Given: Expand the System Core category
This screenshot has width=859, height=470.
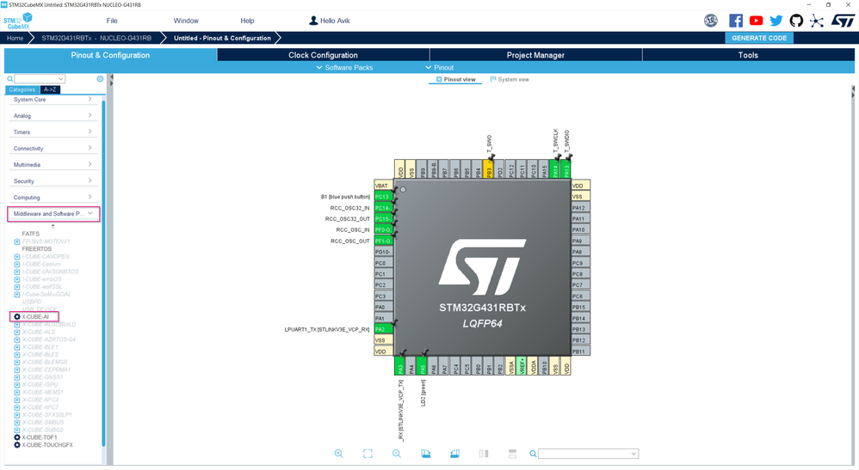Looking at the screenshot, I should (x=52, y=100).
